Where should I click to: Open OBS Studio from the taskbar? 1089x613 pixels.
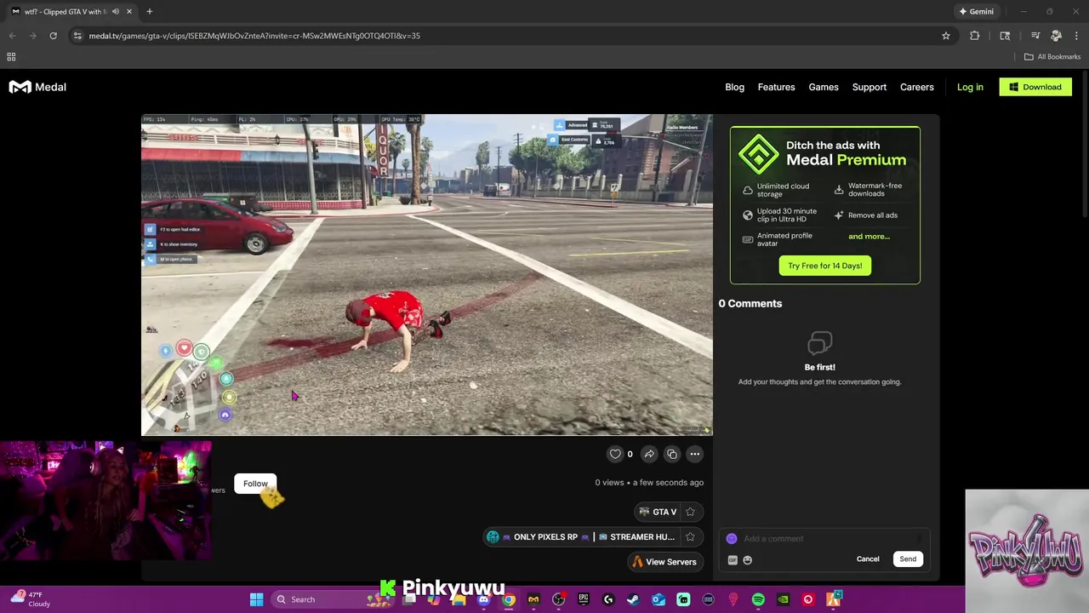click(x=558, y=599)
